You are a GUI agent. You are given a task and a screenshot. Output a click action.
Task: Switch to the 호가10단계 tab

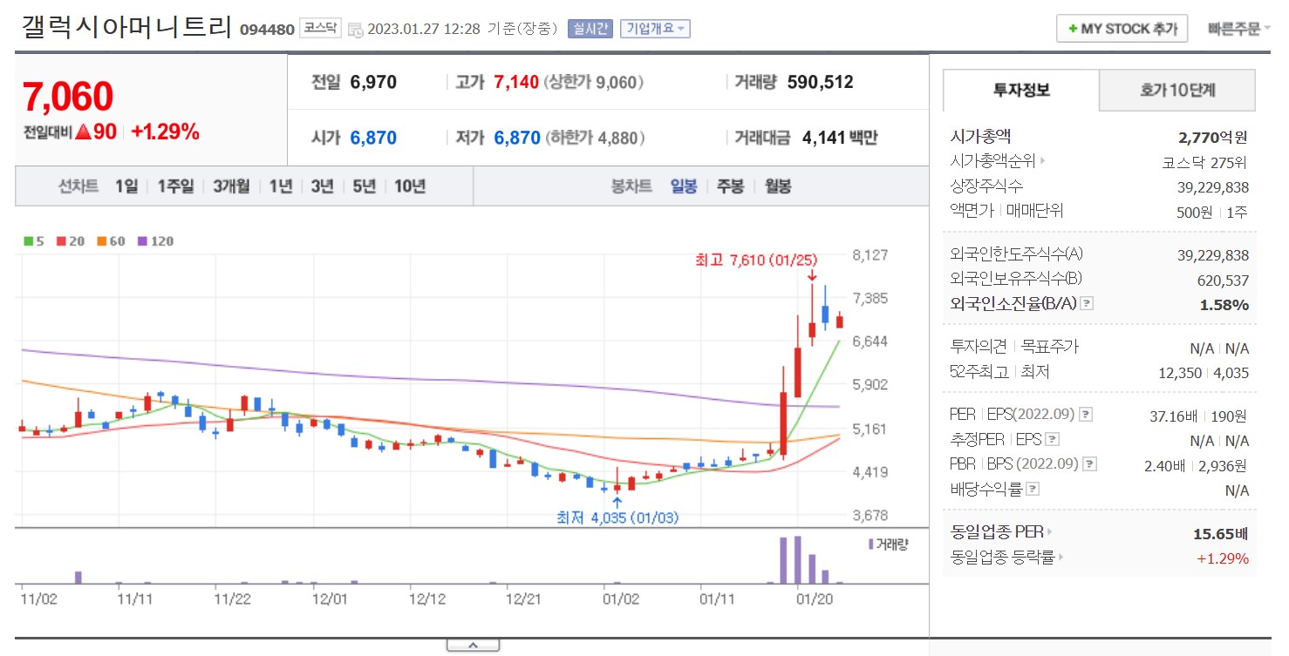click(1177, 90)
